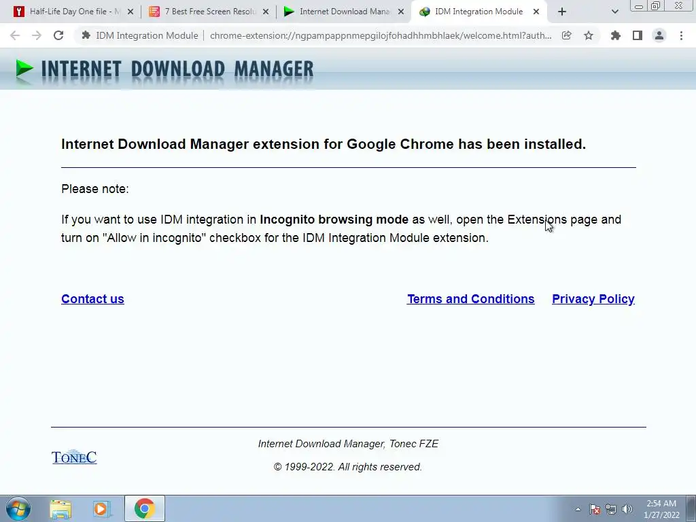Open the Terms and Conditions link
The width and height of the screenshot is (696, 522).
tap(470, 299)
